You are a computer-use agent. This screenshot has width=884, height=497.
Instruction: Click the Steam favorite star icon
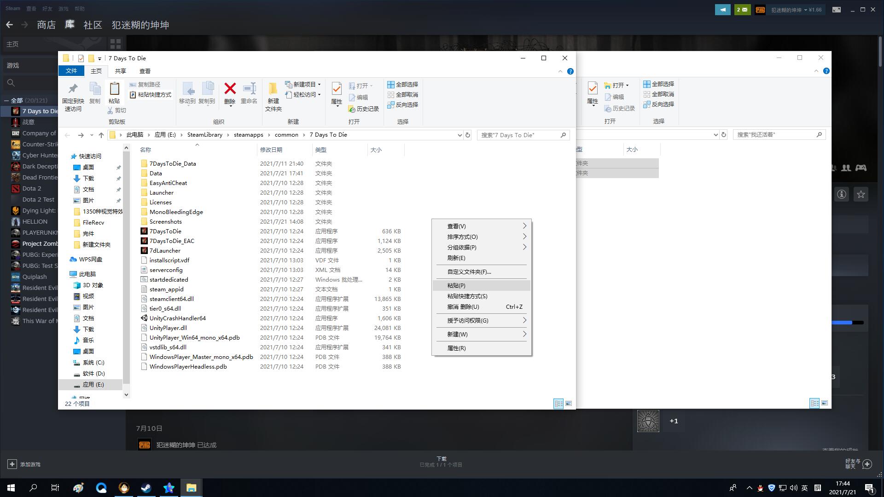pos(861,194)
